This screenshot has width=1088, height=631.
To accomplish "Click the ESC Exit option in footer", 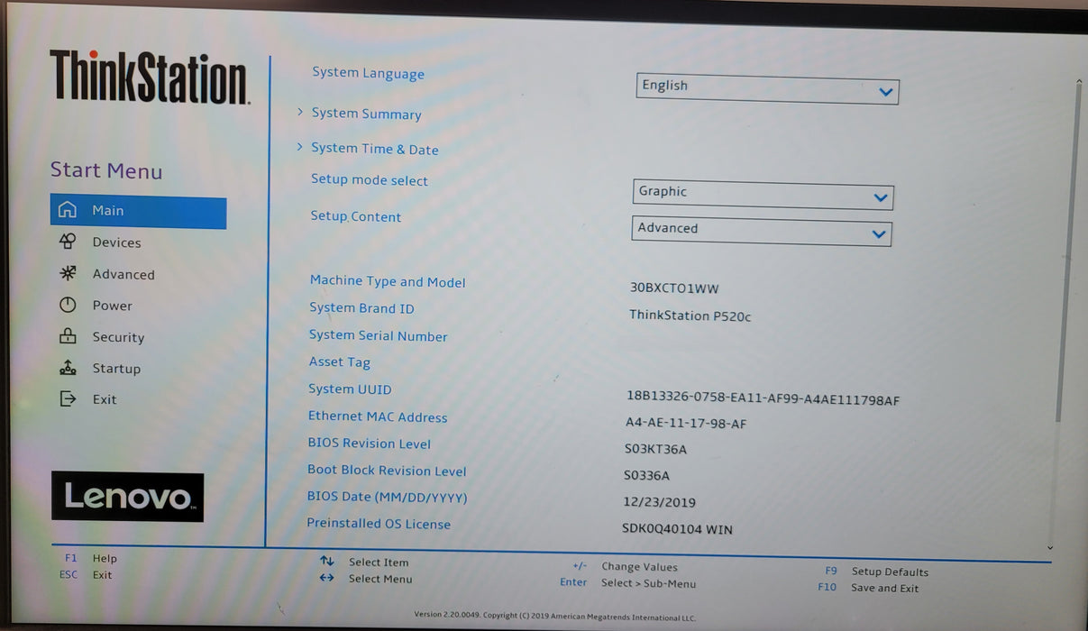I will (87, 574).
